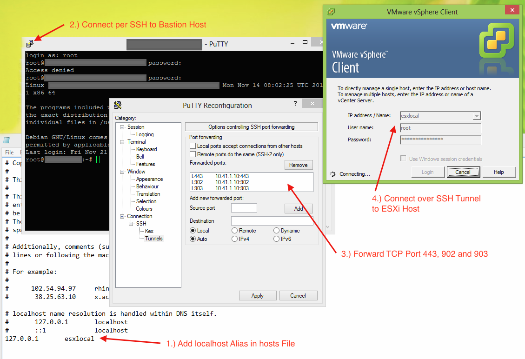The height and width of the screenshot is (359, 525).
Task: Click the IP address / Name field containing esxlocal
Action: pos(437,116)
